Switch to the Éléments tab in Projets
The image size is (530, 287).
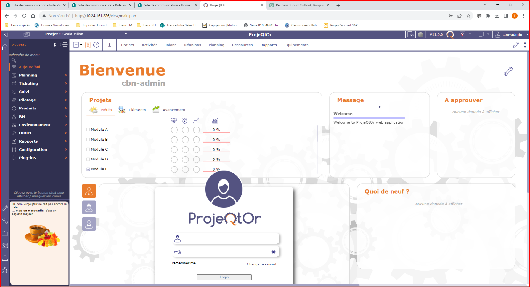coord(132,110)
